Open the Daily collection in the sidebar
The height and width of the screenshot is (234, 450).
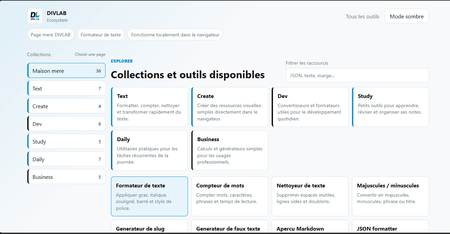click(66, 159)
